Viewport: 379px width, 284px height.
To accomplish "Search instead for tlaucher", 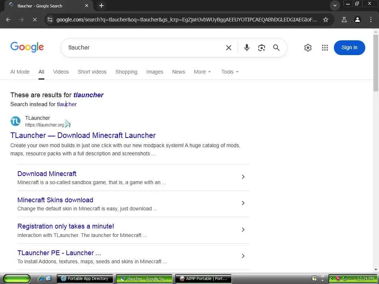I will pyautogui.click(x=67, y=104).
